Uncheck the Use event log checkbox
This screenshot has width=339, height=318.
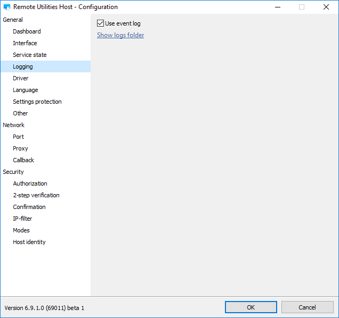pyautogui.click(x=101, y=23)
